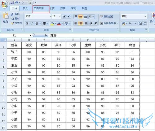
Task: Open the fill color dropdown arrow
Action: [x=55, y=24]
